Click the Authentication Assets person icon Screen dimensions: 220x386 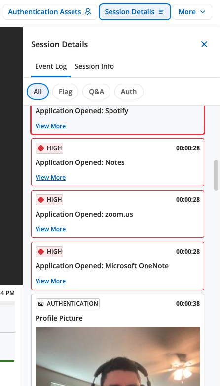pos(88,12)
